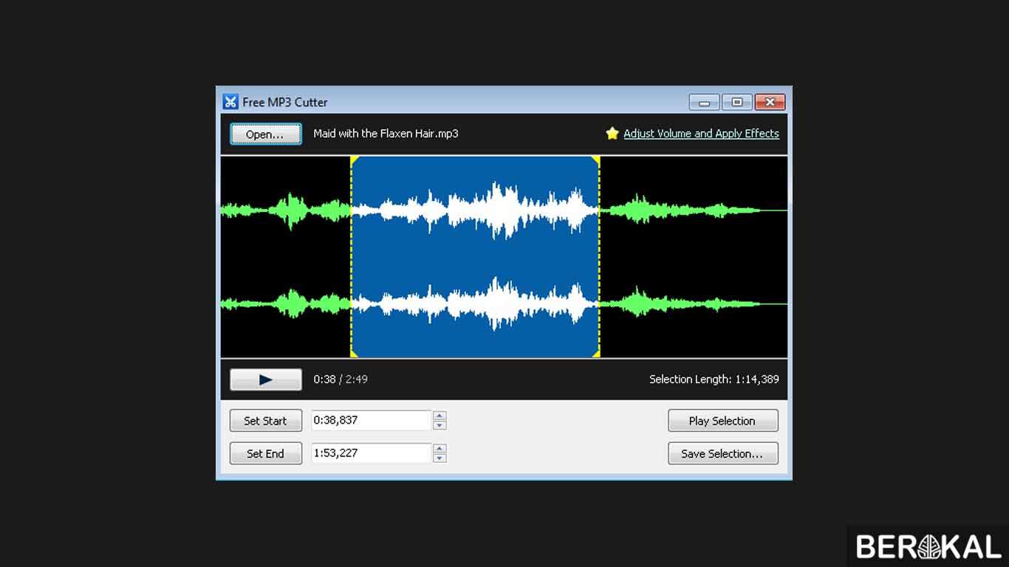Click Play Selection

722,420
